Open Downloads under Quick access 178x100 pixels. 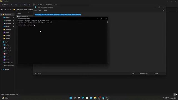click(8, 21)
